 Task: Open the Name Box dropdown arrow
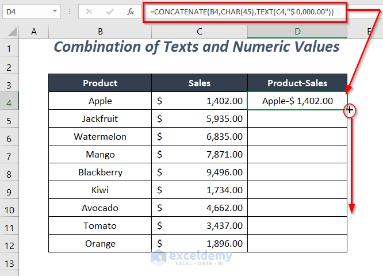tap(55, 11)
